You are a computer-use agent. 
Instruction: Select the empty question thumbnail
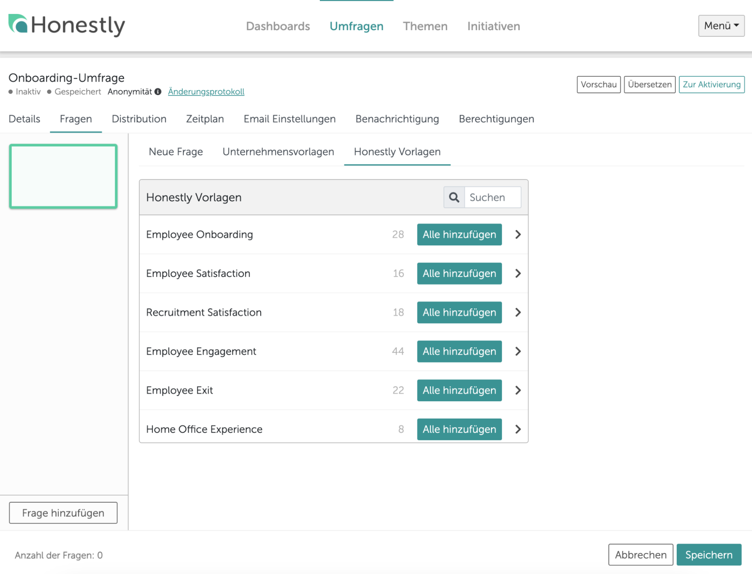point(63,176)
